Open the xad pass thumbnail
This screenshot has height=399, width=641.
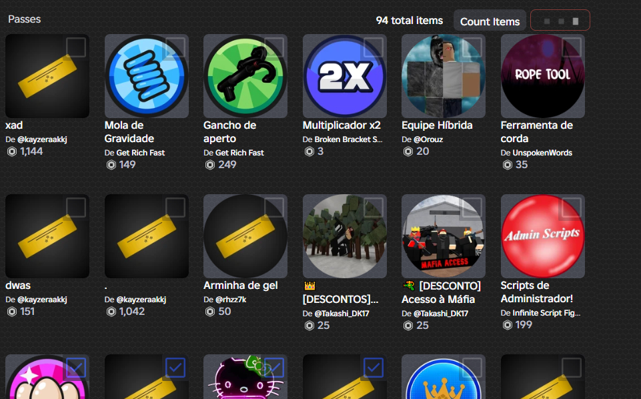pos(47,76)
